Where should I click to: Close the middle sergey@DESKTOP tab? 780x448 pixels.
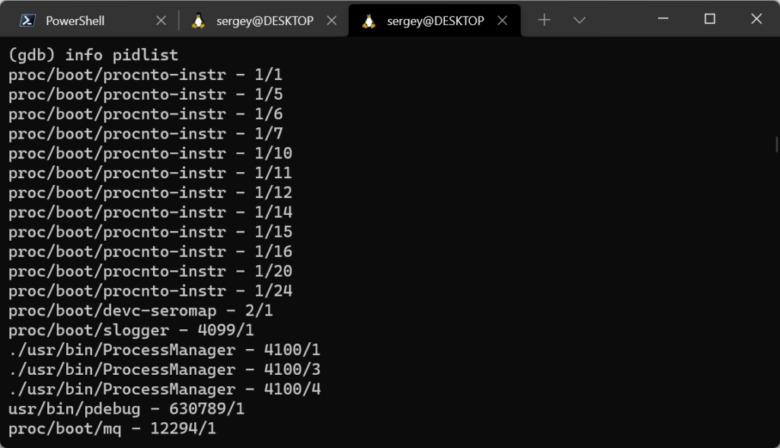click(331, 21)
